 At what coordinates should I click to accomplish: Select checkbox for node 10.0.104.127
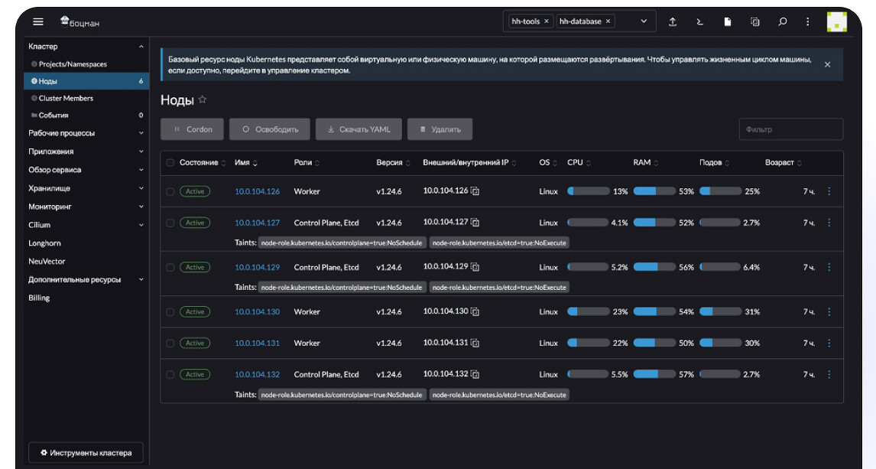pyautogui.click(x=170, y=223)
